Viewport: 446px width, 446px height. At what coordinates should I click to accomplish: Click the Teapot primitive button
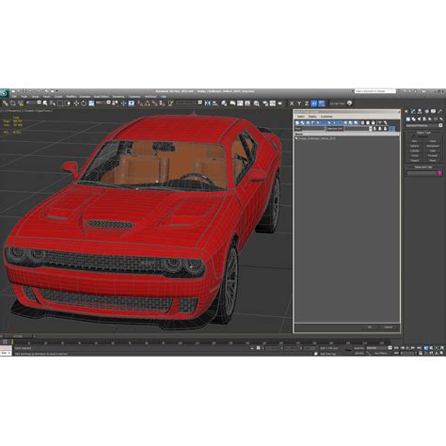click(x=415, y=161)
